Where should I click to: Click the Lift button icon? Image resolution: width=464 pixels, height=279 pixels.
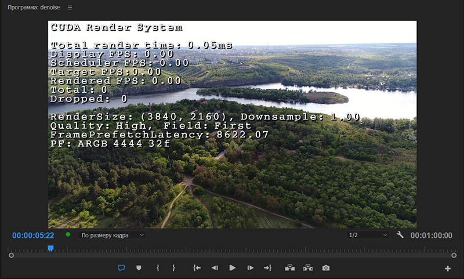pos(289,268)
